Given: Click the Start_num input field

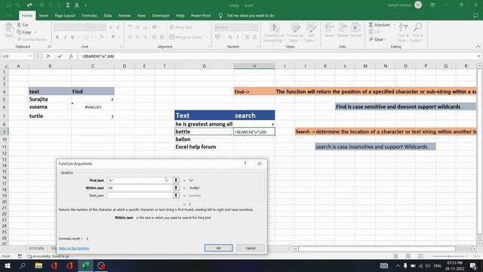Looking at the screenshot, I should [140, 196].
